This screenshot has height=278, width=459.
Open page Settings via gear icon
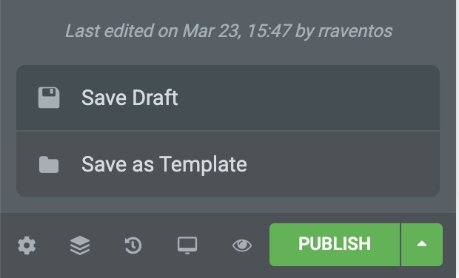(x=27, y=245)
